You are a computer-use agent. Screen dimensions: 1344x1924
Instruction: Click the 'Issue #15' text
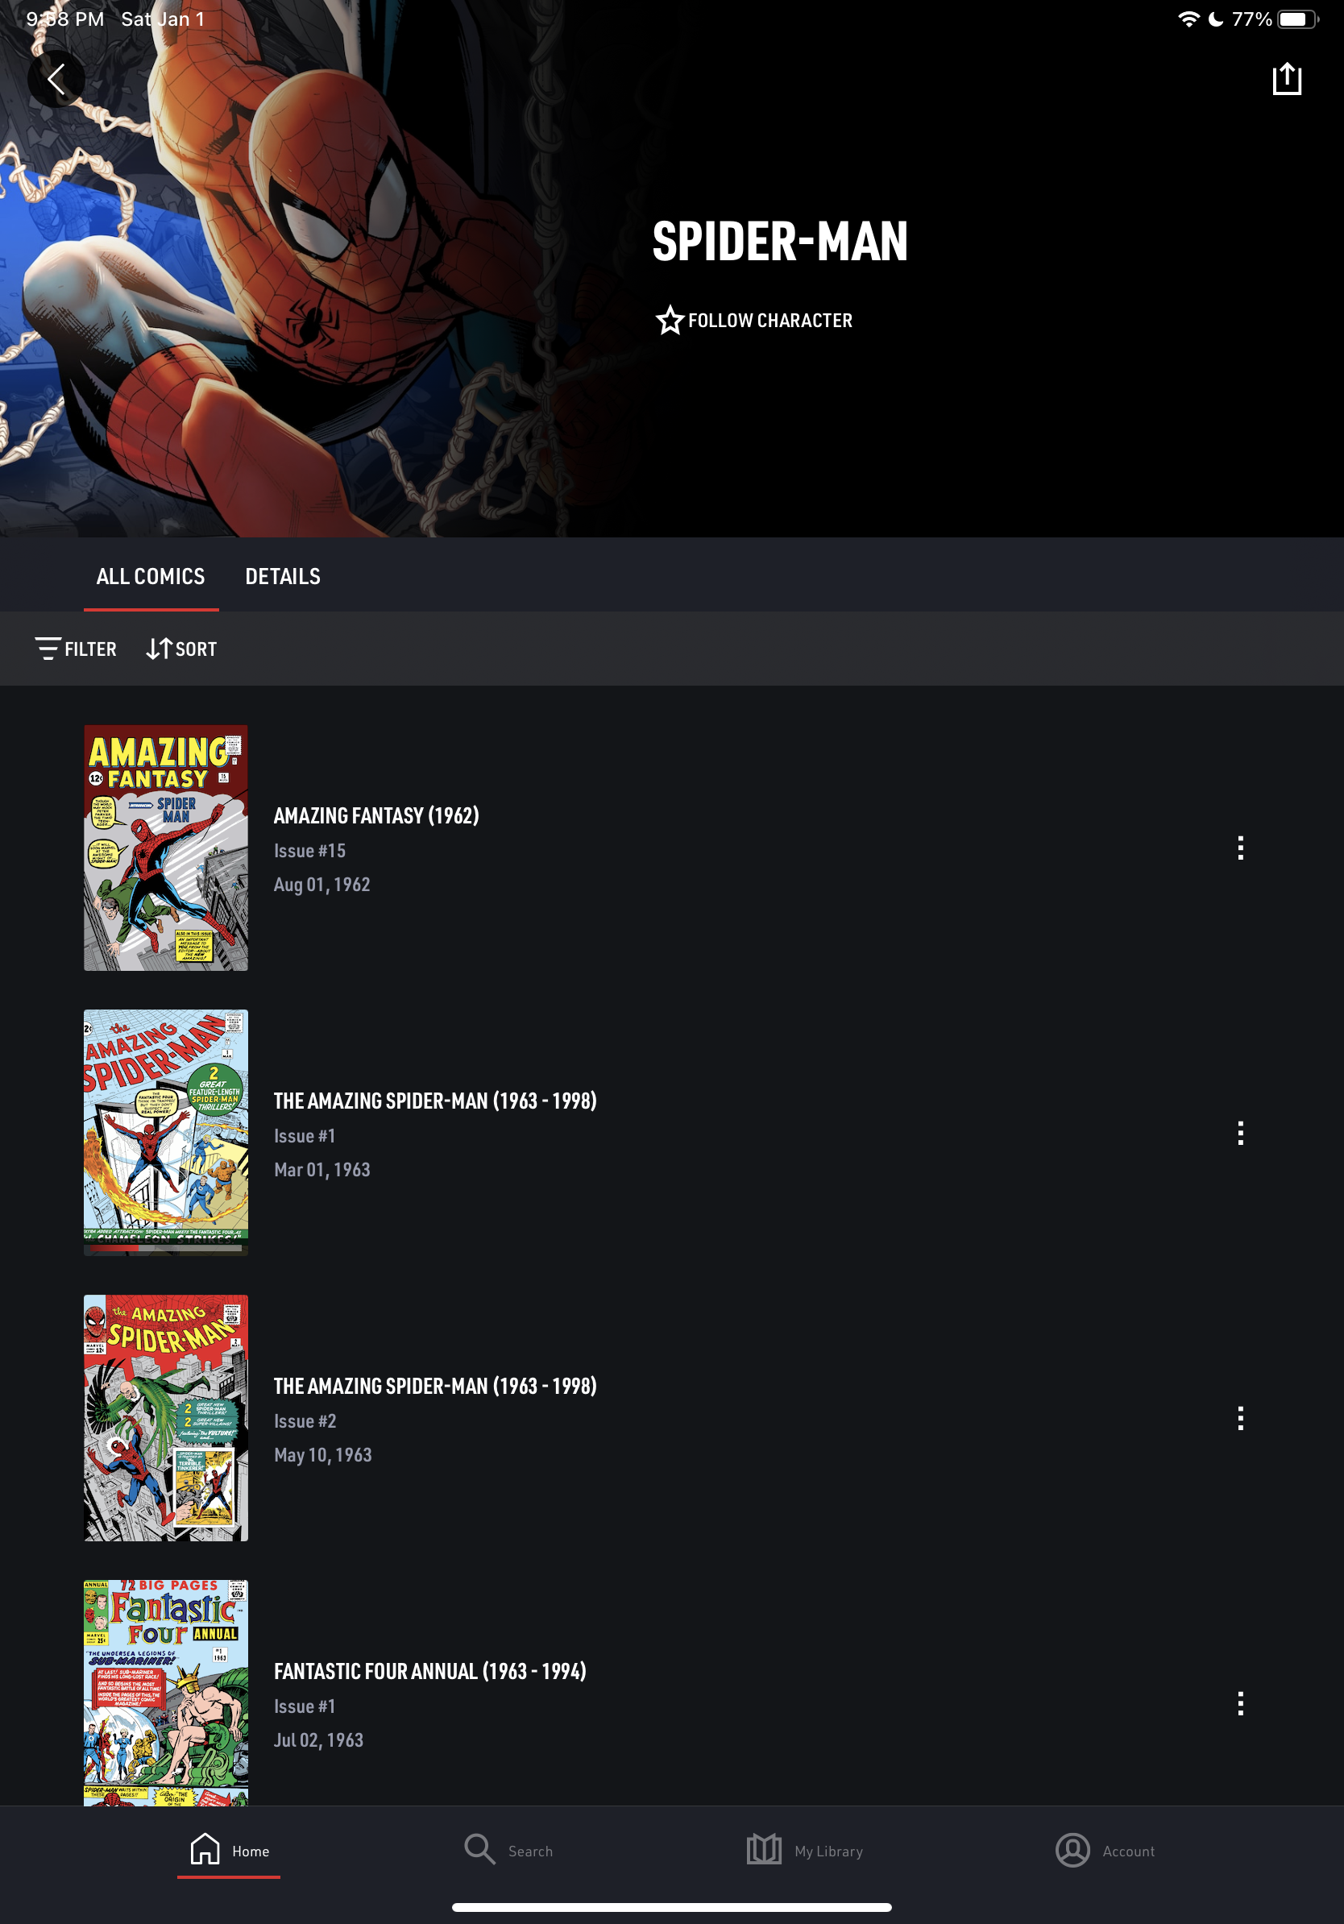coord(309,851)
